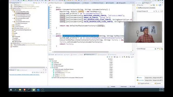Expand the CDR_Parser2 project node

tap(10, 5)
